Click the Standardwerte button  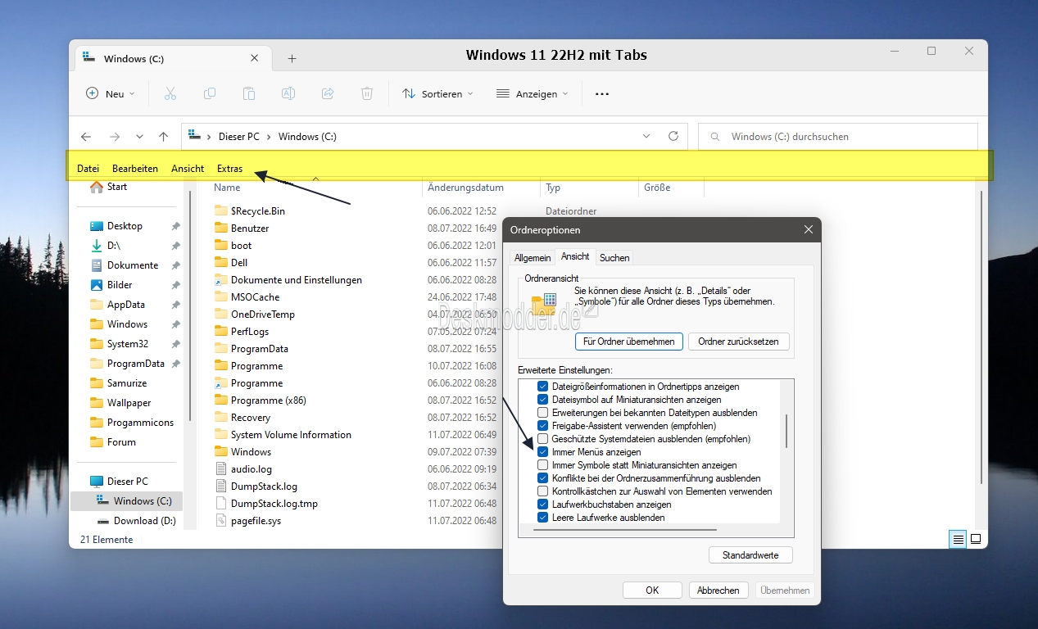(x=750, y=555)
